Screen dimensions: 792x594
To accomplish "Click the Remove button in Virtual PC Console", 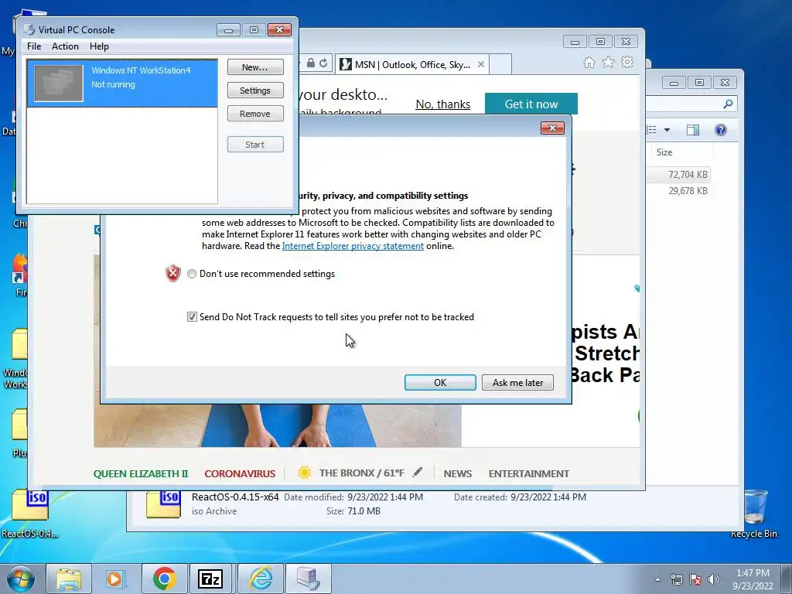I will 255,114.
